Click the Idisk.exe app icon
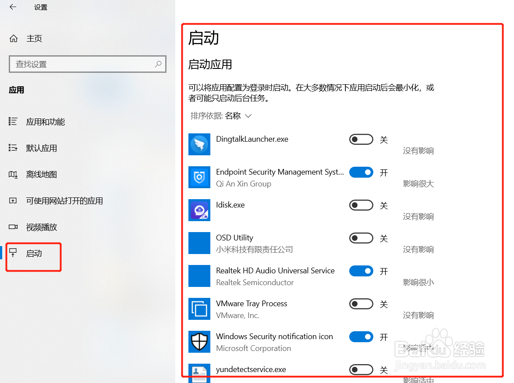Image resolution: width=514 pixels, height=383 pixels. tap(199, 210)
